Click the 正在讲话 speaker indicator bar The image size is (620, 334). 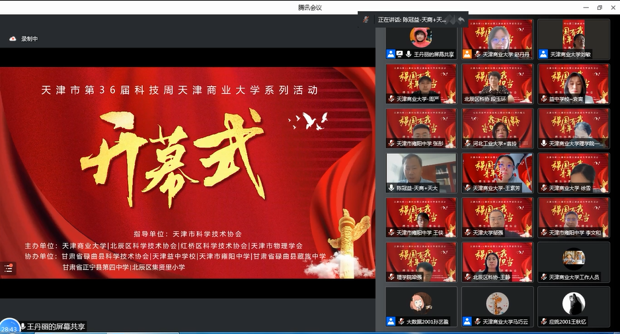(x=410, y=20)
